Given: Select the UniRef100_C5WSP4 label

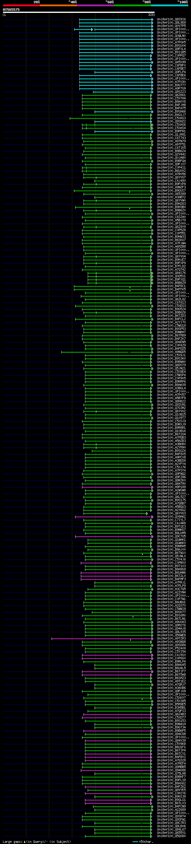Looking at the screenshot, I should [x=171, y=375].
